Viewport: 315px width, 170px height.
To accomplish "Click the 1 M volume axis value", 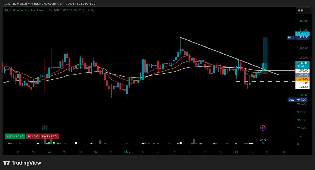I will click(x=300, y=137).
